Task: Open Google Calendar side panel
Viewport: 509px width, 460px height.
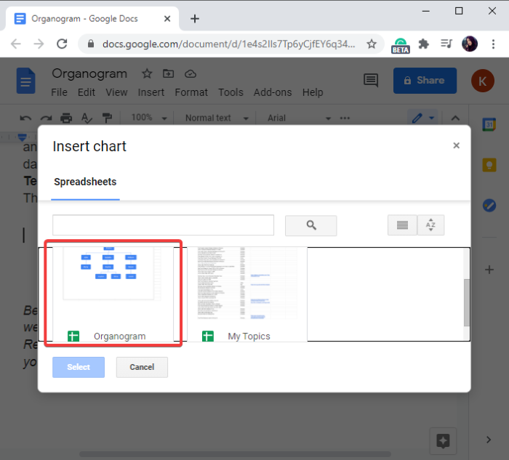Action: pos(489,124)
